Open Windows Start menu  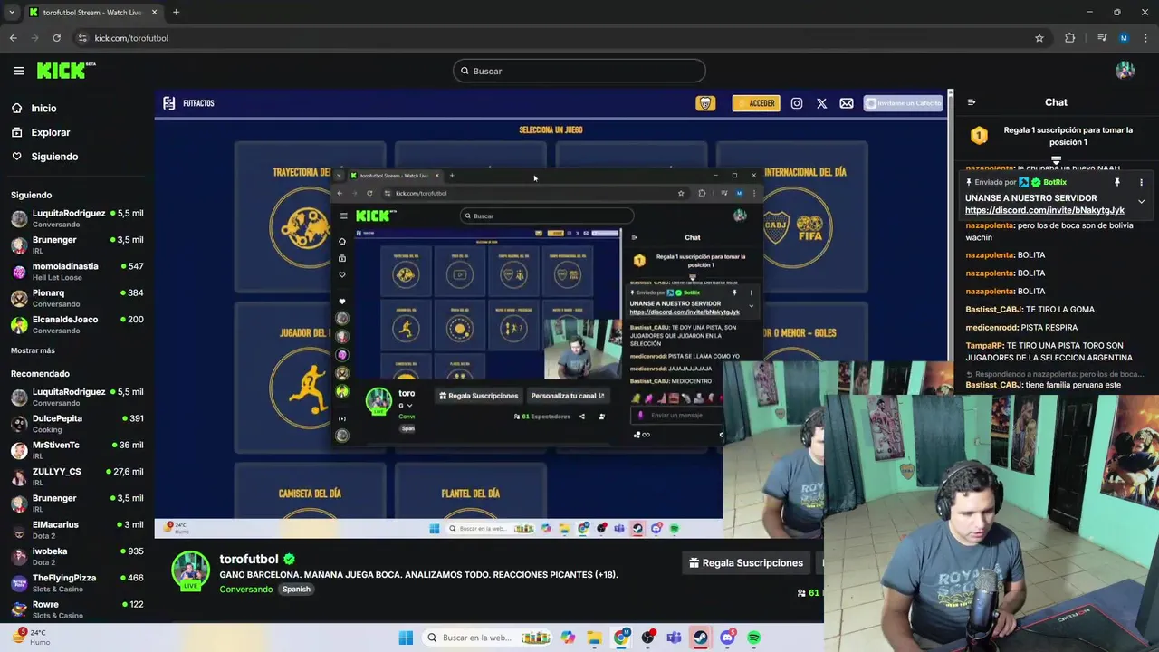point(406,638)
